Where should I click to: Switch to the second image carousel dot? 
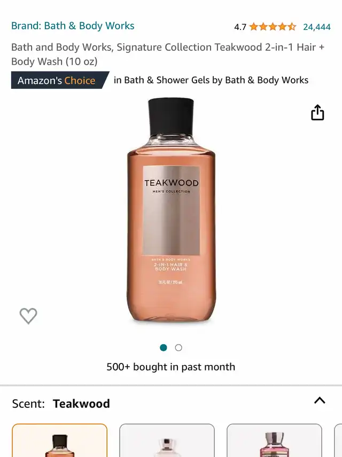178,347
